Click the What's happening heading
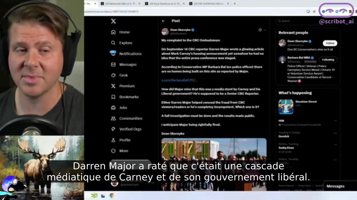This screenshot has height=200, width=357. [295, 93]
